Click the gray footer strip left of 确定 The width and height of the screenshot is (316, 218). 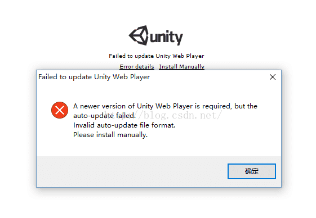pos(132,171)
